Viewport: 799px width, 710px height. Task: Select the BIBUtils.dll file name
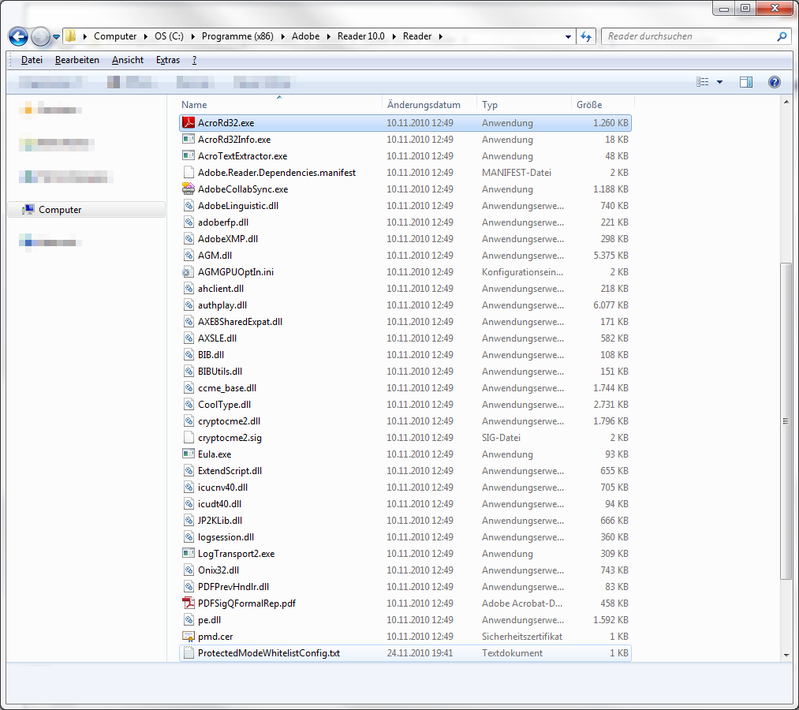[x=220, y=371]
